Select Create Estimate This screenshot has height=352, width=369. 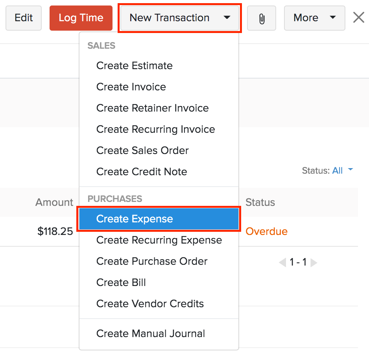point(135,66)
